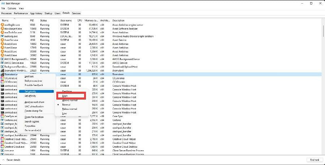Image resolution: width=325 pixels, height=165 pixels.
Task: Click the CoreSync.exe process icon
Action: (x=3, y=116)
